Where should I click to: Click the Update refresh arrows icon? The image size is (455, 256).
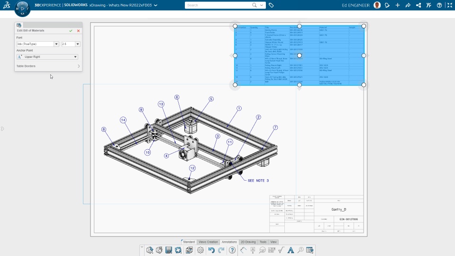178,250
